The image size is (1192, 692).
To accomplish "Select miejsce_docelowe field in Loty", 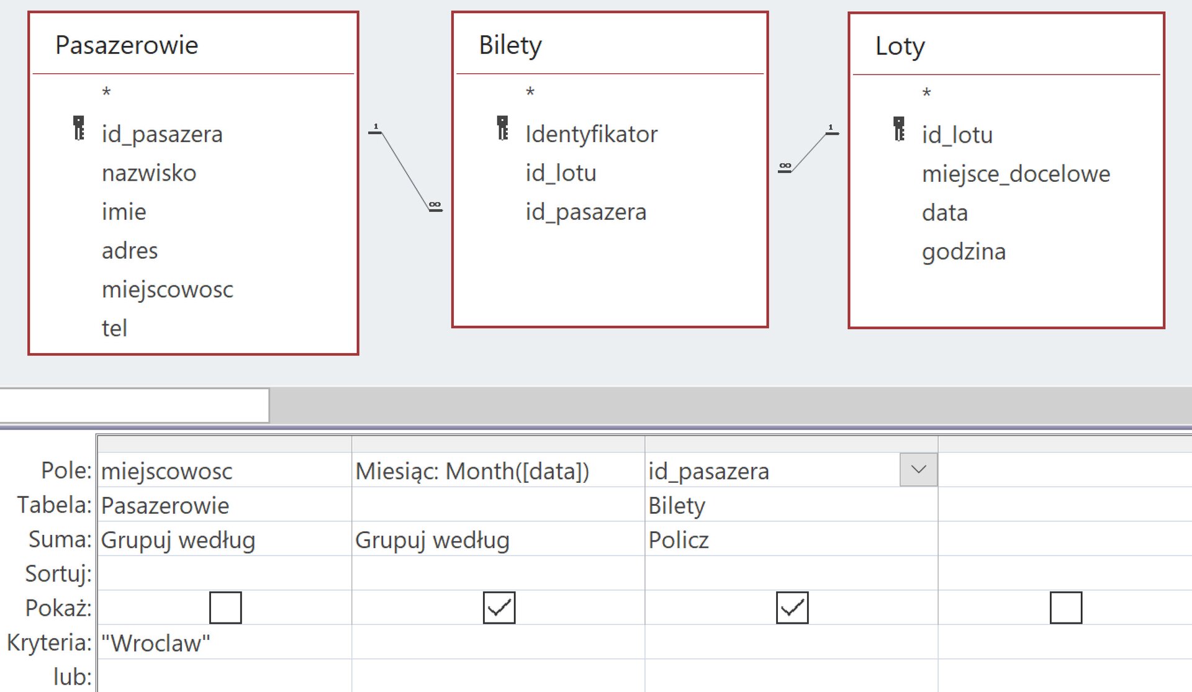I will tap(1016, 174).
